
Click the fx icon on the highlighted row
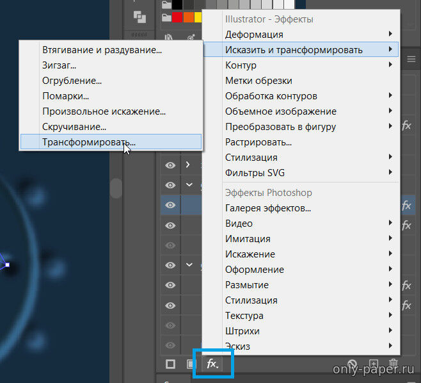click(x=406, y=206)
